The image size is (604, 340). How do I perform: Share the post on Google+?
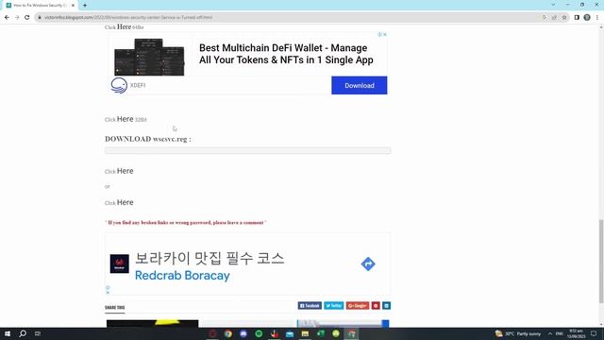358,306
